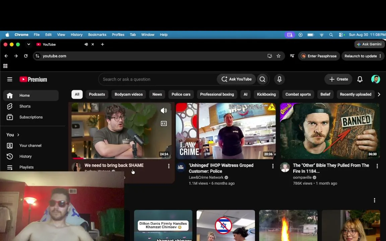Open the History menu in menu bar
The width and height of the screenshot is (386, 241).
[76, 35]
